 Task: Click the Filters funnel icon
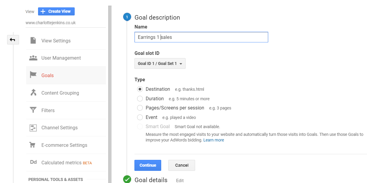(33, 110)
